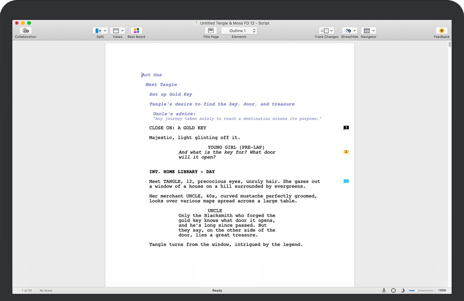The width and height of the screenshot is (464, 301).
Task: Open the Collaboration panel
Action: [25, 30]
